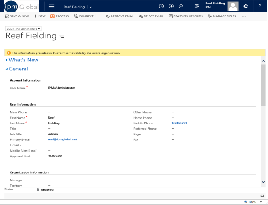Click Reef Fielding breadcrumb in the nav bar
This screenshot has height=205, width=268.
74,7
